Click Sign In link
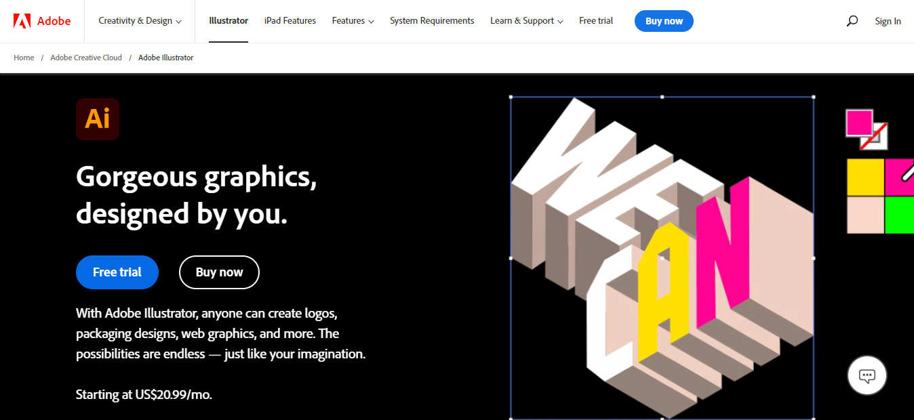This screenshot has height=420, width=914. pos(888,22)
